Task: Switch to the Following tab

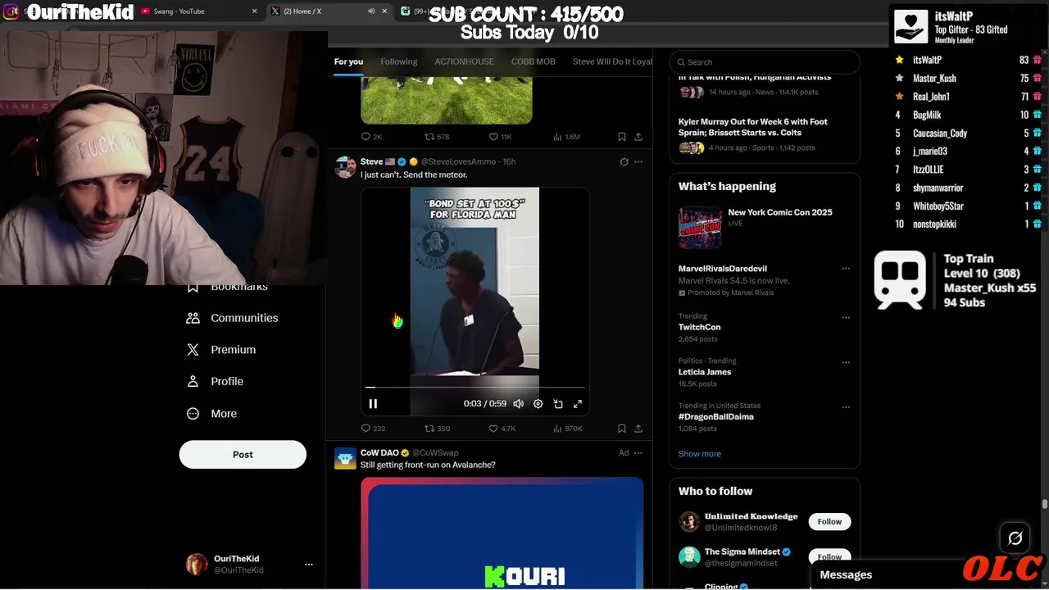Action: pyautogui.click(x=399, y=61)
